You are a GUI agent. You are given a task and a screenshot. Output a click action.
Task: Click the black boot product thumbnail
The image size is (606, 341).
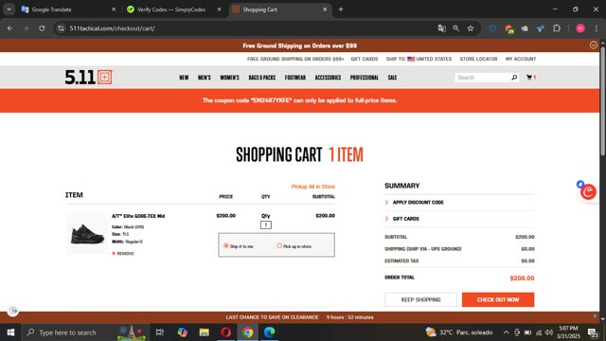coord(87,234)
